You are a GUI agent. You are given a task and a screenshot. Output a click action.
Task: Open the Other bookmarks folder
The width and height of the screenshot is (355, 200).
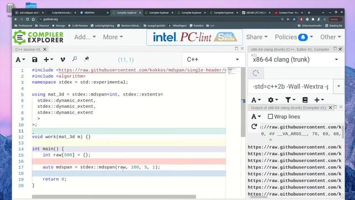(310, 26)
